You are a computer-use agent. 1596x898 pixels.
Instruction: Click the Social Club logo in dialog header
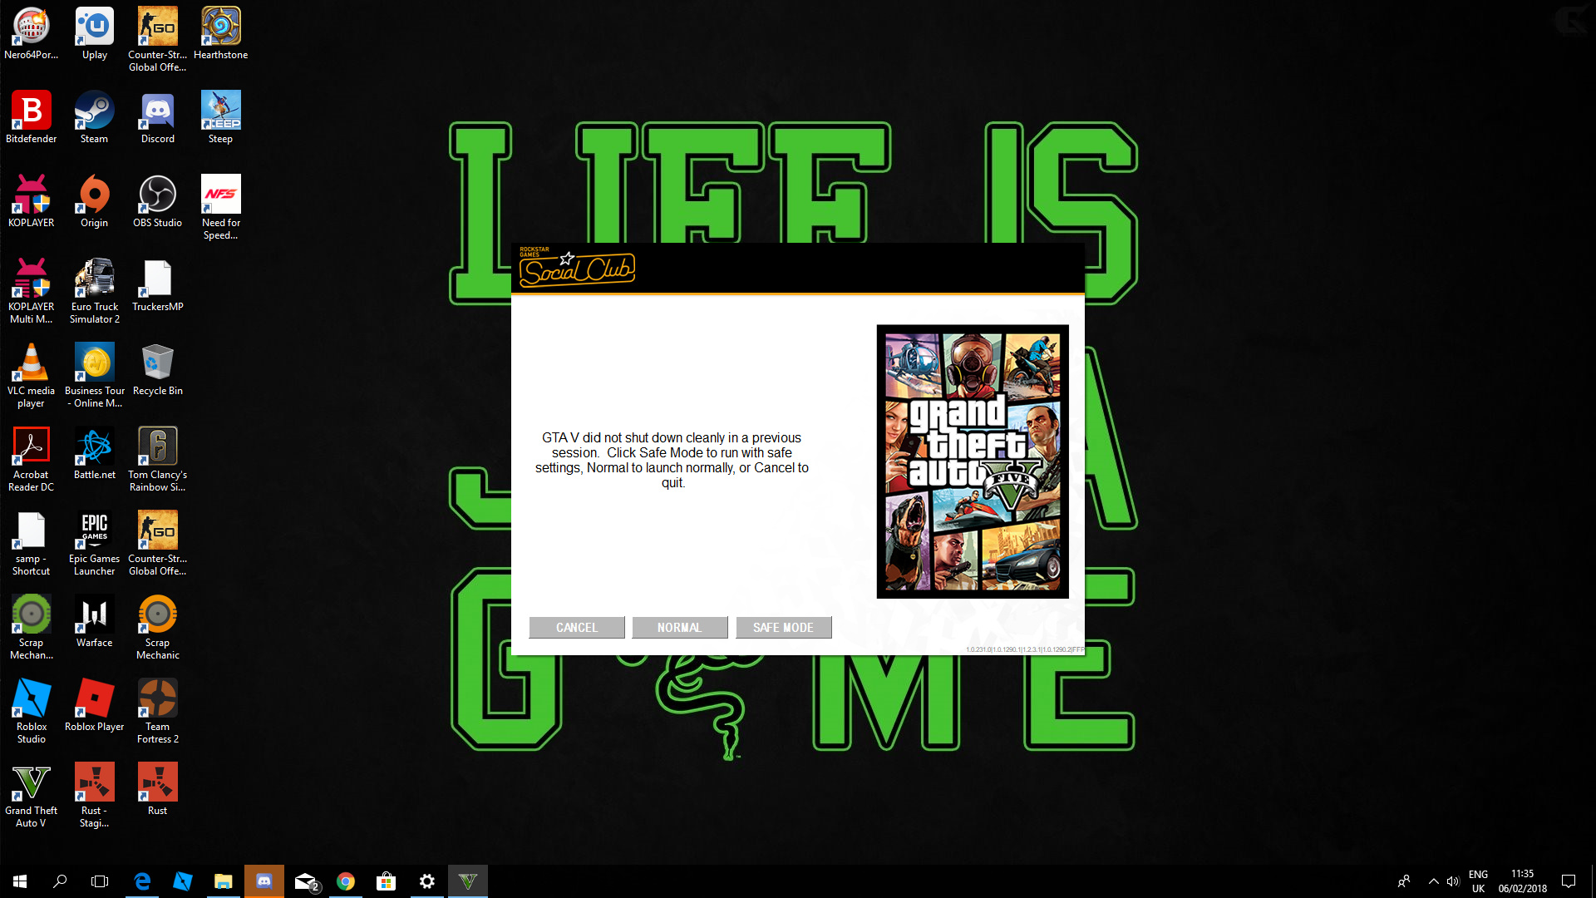(577, 268)
